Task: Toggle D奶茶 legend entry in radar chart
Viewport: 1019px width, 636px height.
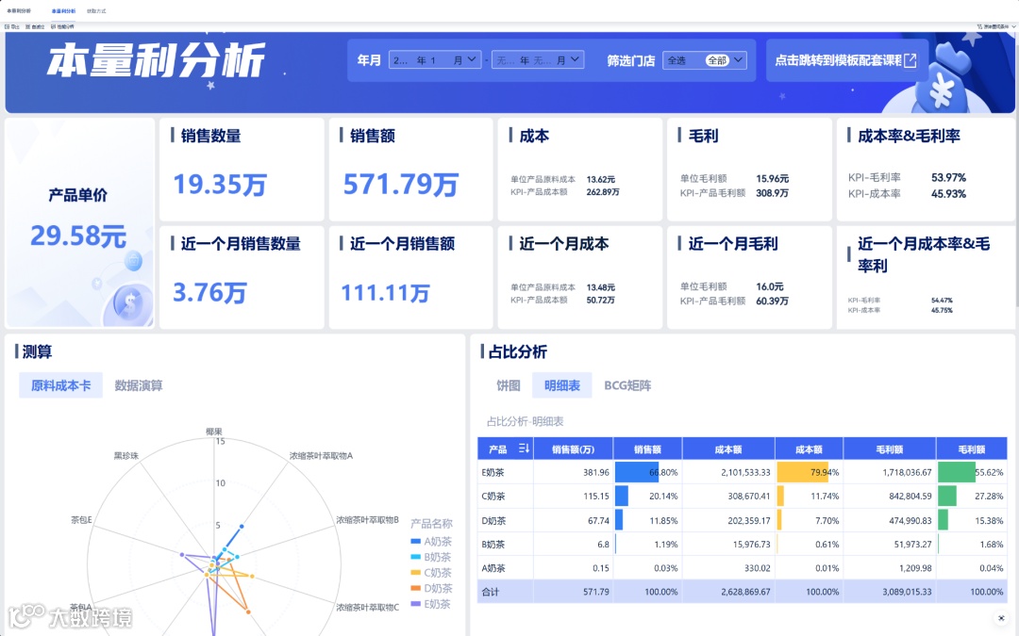Action: point(431,588)
